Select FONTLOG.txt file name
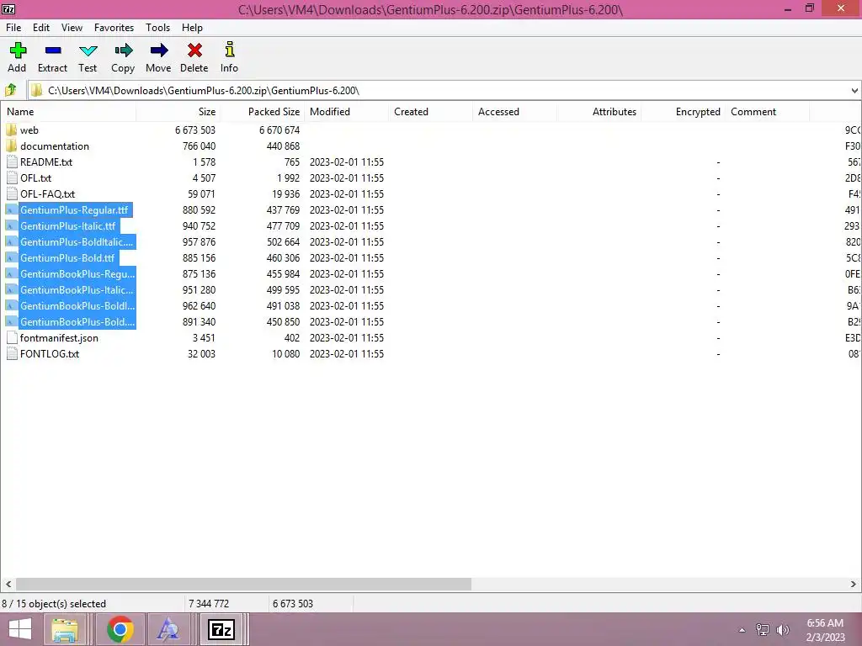This screenshot has height=646, width=862. 50,354
